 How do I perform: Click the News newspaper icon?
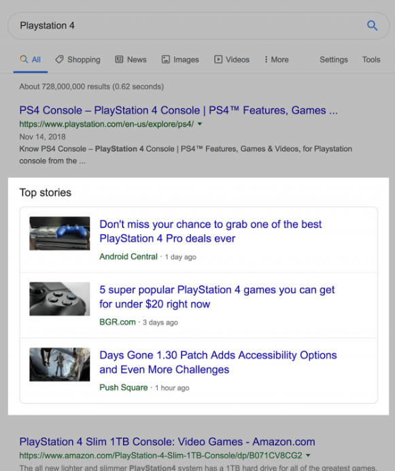pyautogui.click(x=119, y=59)
